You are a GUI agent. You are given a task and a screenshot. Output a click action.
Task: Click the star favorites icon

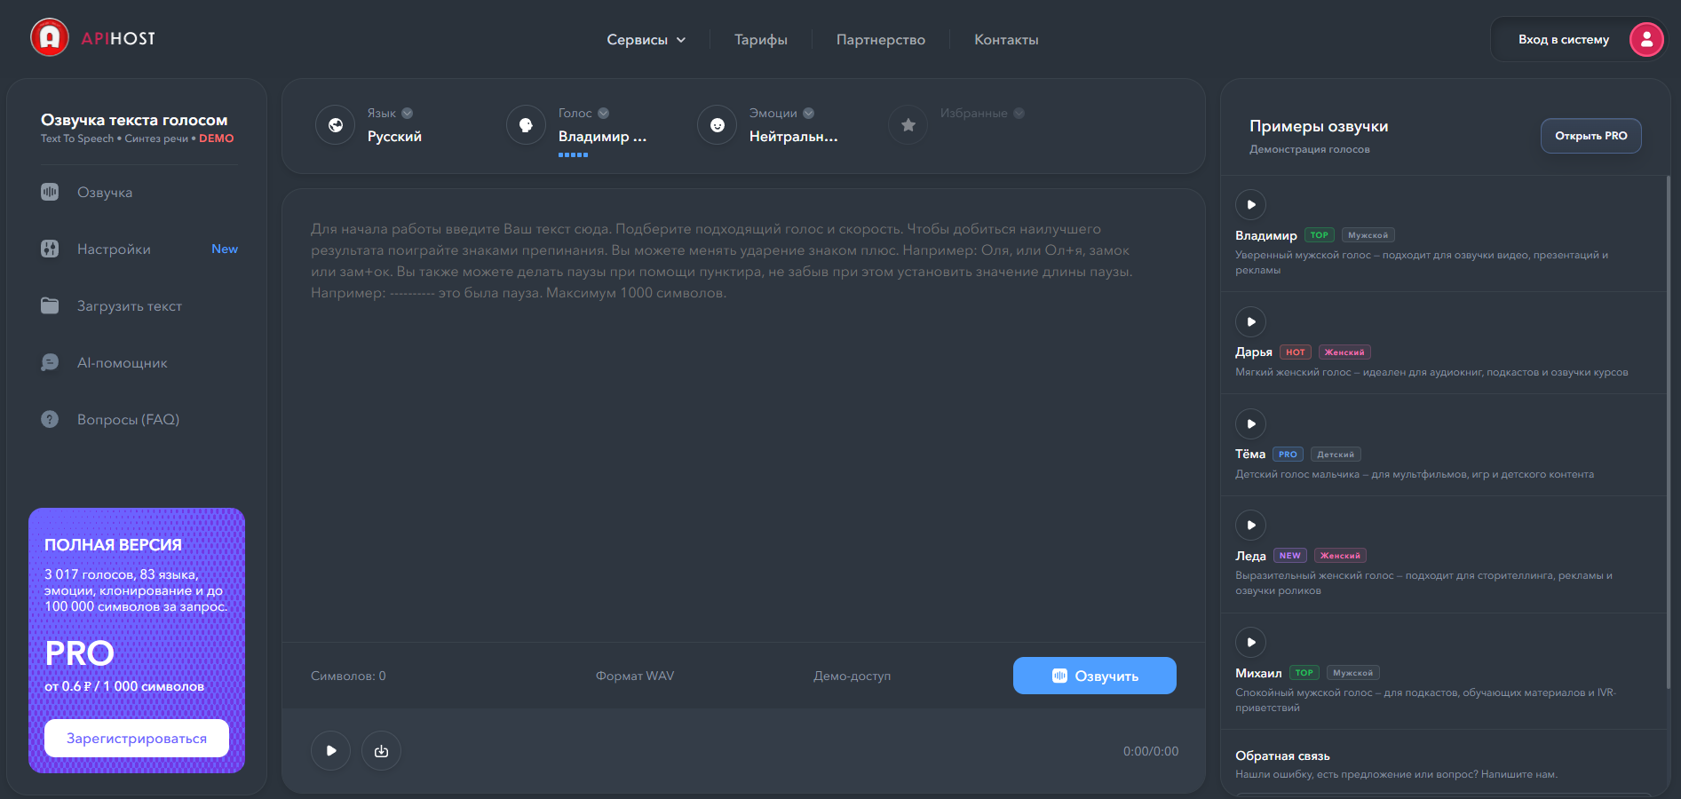coord(908,125)
